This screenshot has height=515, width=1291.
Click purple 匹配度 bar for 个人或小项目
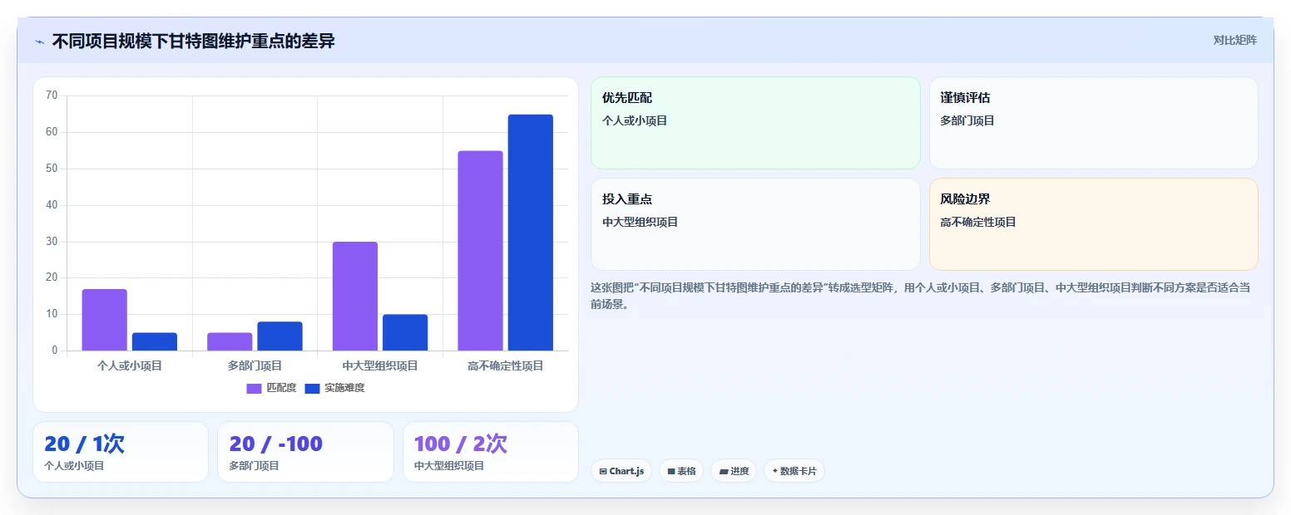105,320
